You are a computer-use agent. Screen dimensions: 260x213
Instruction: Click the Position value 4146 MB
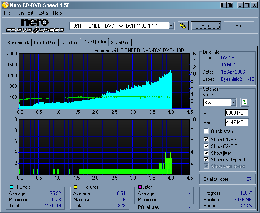[x=243, y=199]
